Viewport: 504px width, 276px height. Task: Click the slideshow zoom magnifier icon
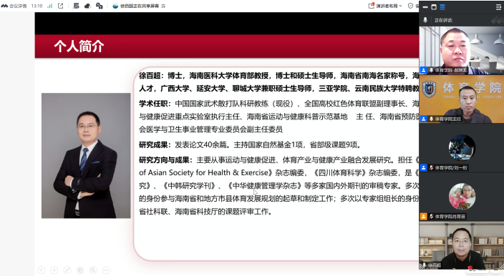point(93,270)
